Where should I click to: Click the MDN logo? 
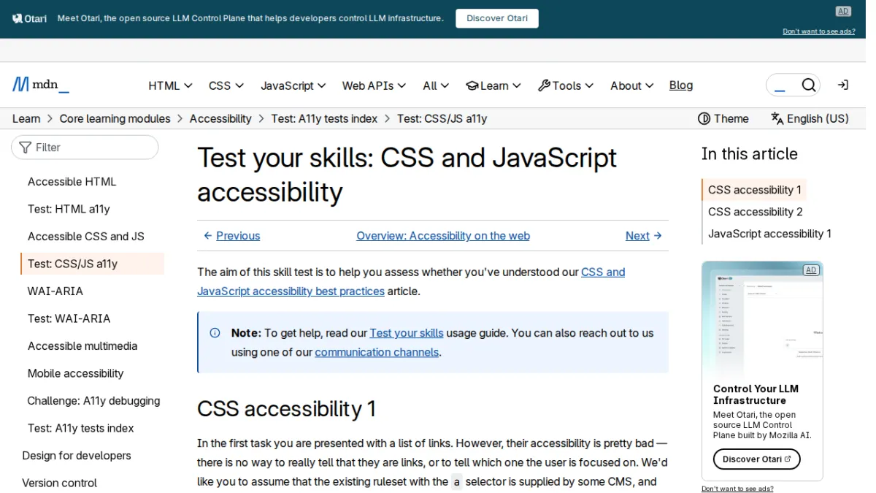pos(41,85)
